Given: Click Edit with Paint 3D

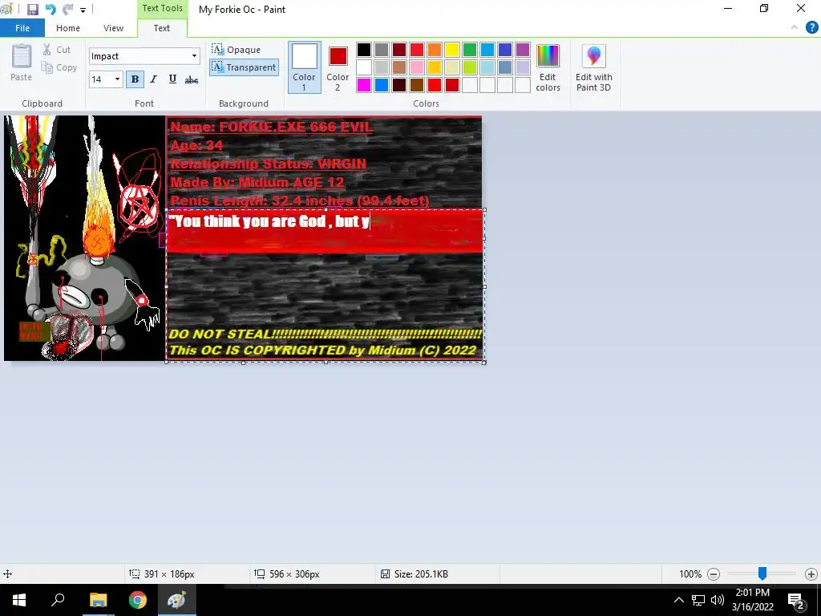Looking at the screenshot, I should click(593, 67).
